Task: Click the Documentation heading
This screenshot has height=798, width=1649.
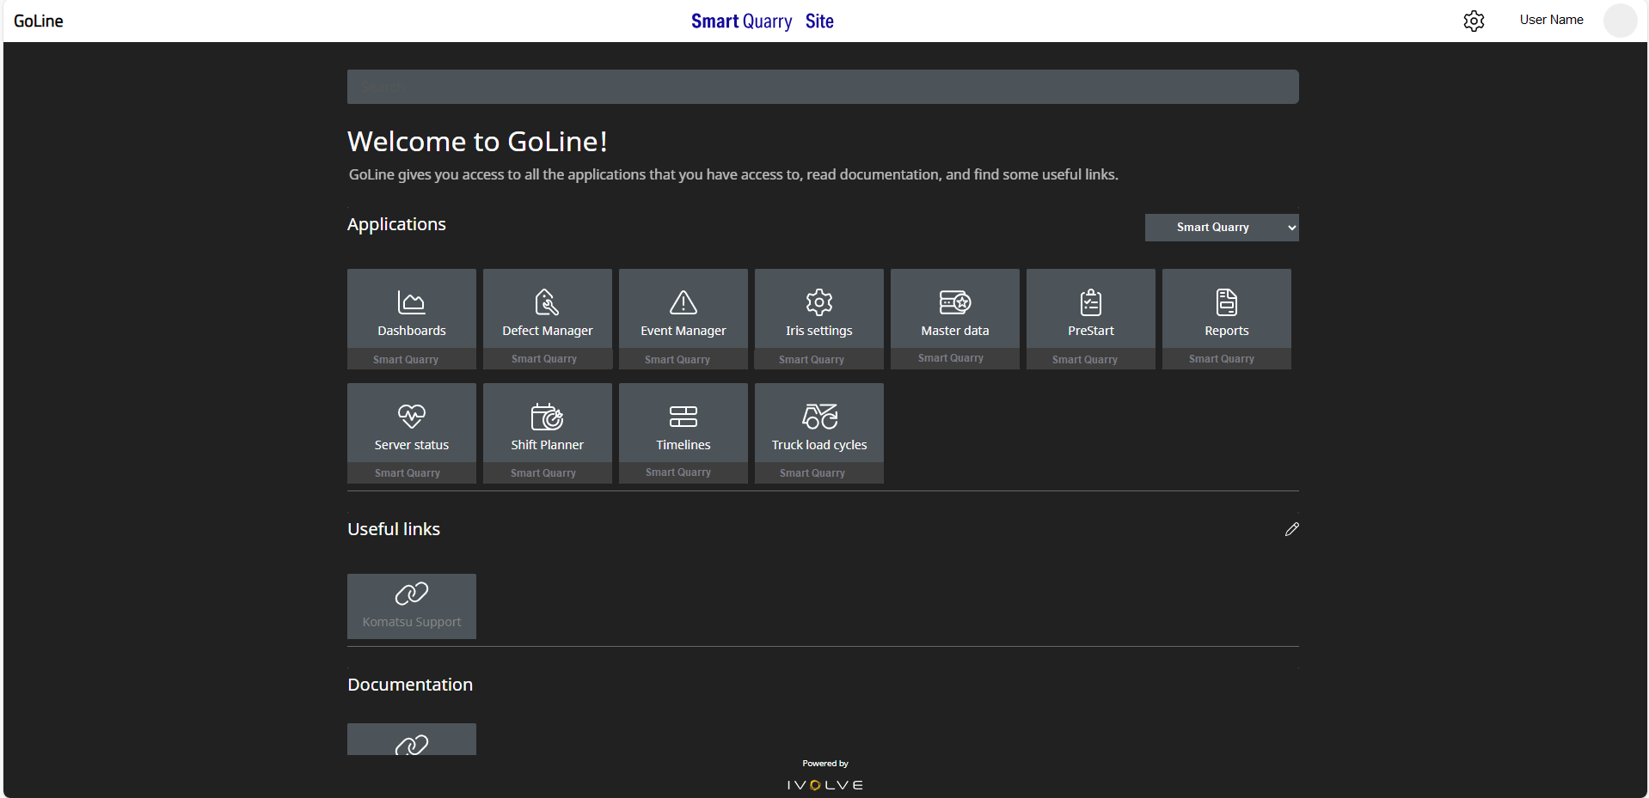Action: click(410, 685)
